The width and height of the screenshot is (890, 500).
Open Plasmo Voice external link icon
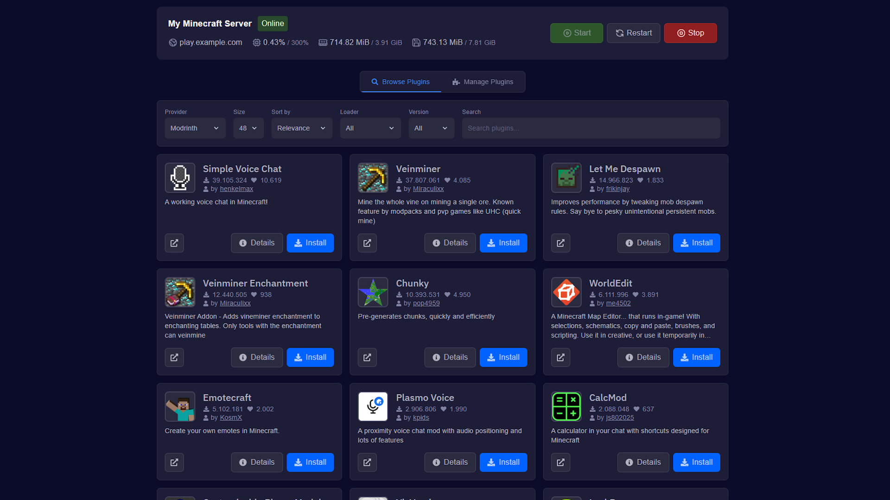click(367, 462)
